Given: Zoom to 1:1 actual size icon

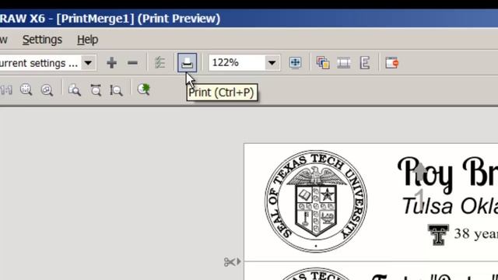Looking at the screenshot, I should click(x=6, y=90).
